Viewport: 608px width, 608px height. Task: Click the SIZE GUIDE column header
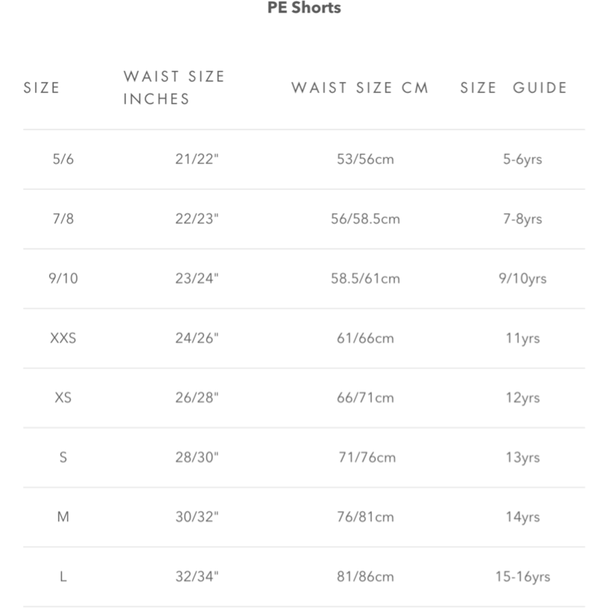pyautogui.click(x=513, y=88)
